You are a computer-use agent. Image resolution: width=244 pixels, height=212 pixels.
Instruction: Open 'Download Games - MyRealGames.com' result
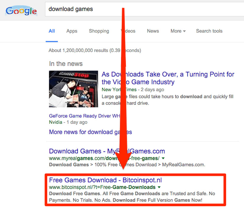pyautogui.click(x=107, y=151)
